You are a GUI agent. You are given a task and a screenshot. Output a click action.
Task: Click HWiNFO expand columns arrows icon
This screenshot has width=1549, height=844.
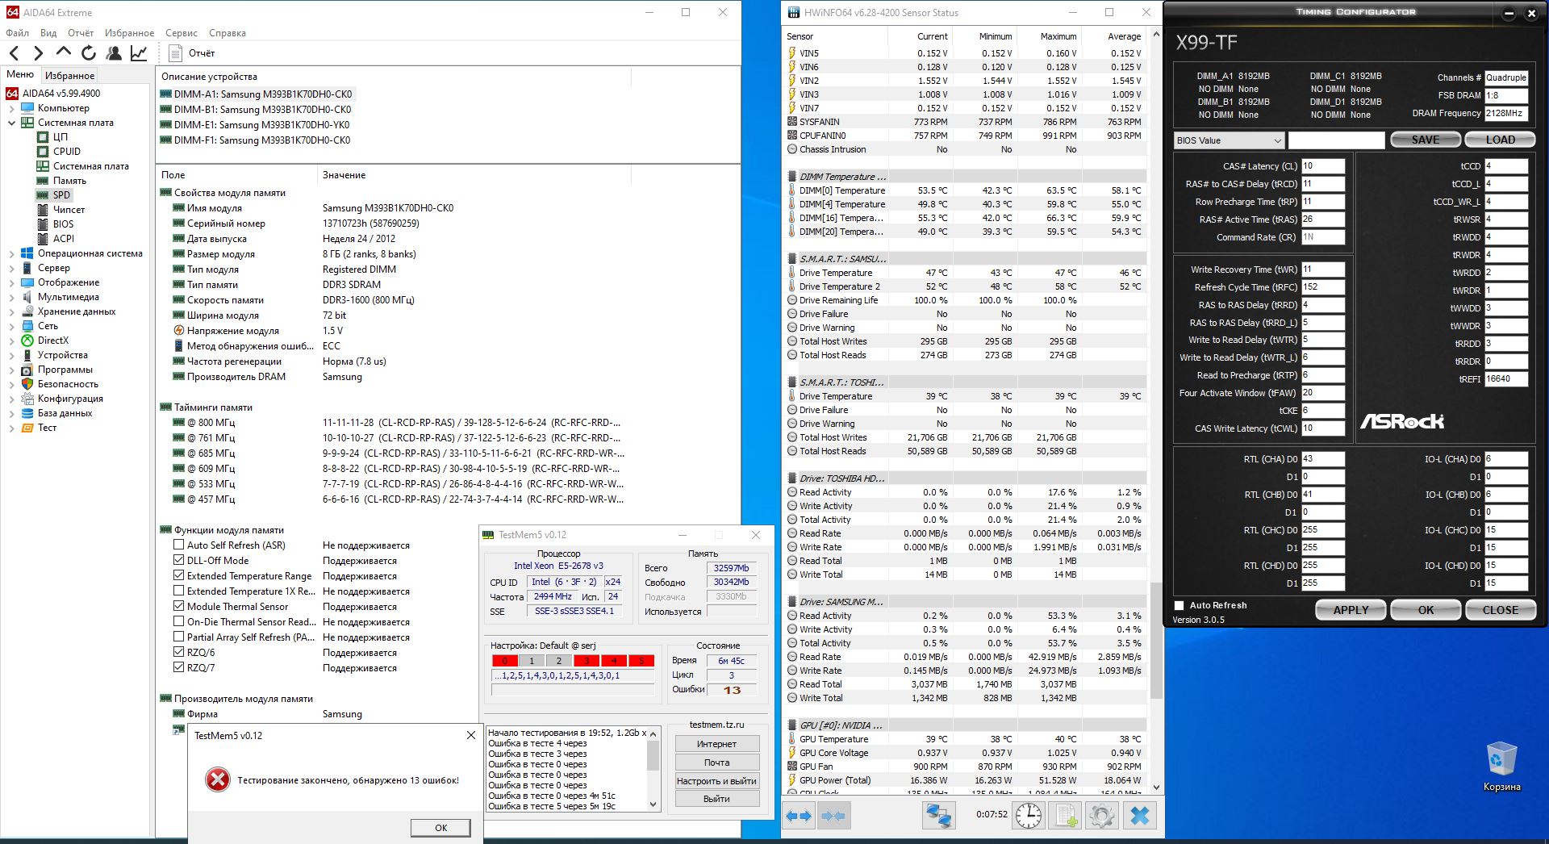pyautogui.click(x=799, y=816)
